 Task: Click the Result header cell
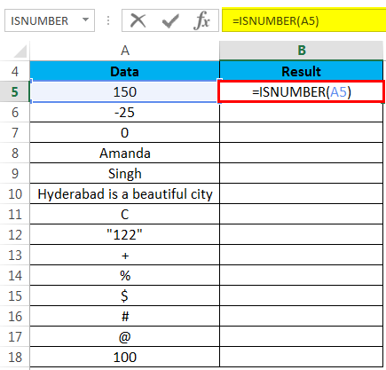tap(302, 71)
